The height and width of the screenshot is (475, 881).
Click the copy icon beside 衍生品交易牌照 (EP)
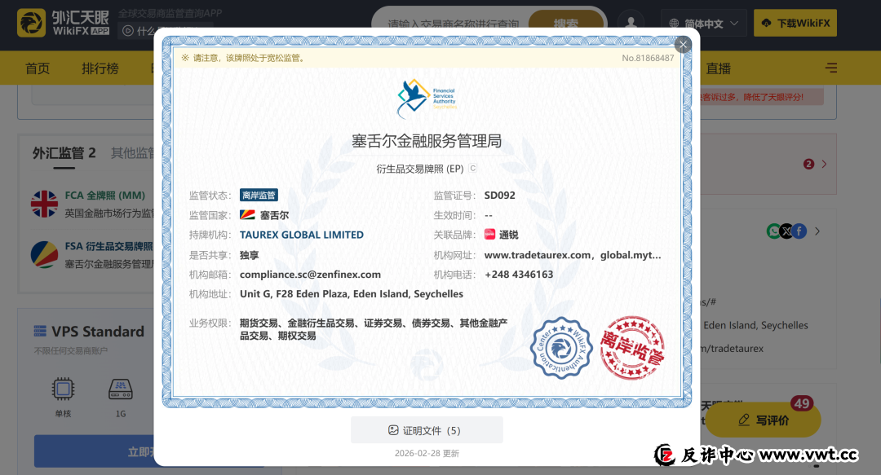click(473, 169)
